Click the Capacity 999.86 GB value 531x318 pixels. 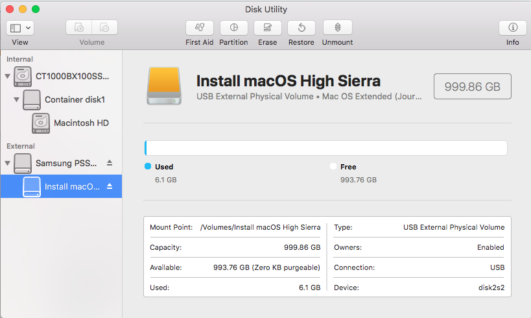[x=302, y=247]
